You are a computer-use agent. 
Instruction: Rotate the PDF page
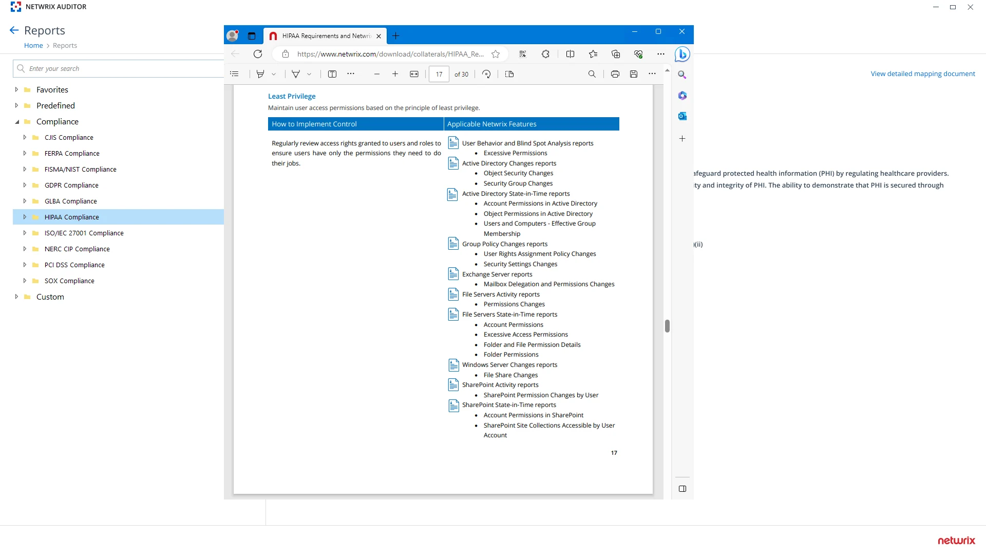click(x=486, y=74)
